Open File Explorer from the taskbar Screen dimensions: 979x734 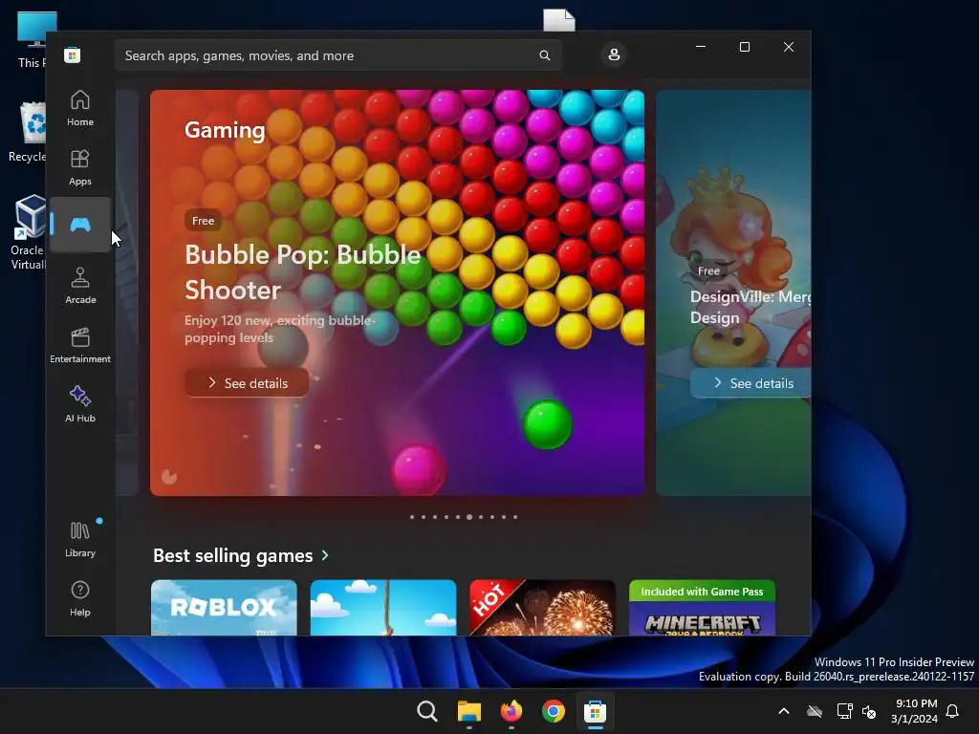tap(468, 711)
